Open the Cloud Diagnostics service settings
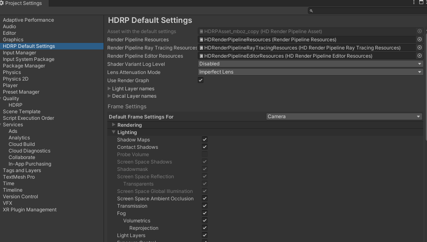This screenshot has width=427, height=242. (x=29, y=151)
